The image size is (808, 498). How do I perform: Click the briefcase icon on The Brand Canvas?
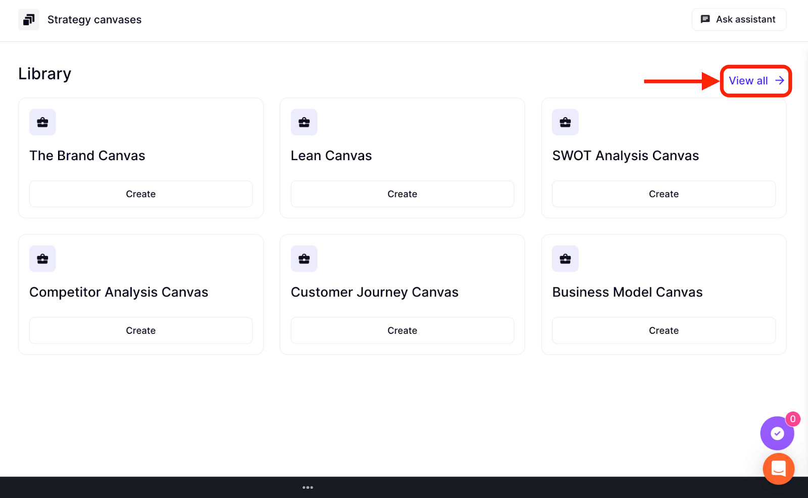pos(42,122)
